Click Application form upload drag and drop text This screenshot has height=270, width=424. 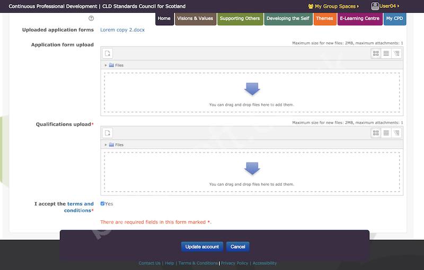pos(251,105)
